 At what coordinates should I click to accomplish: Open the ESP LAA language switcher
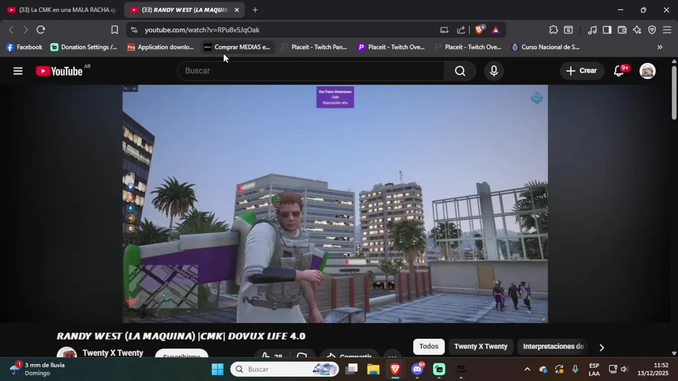(594, 369)
